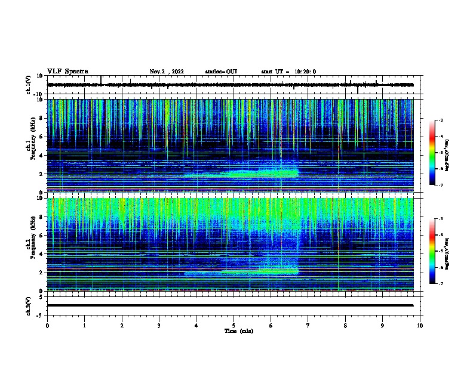This screenshot has height=365, width=473.
Task: Click time axis tick label "7"
Action: click(308, 326)
